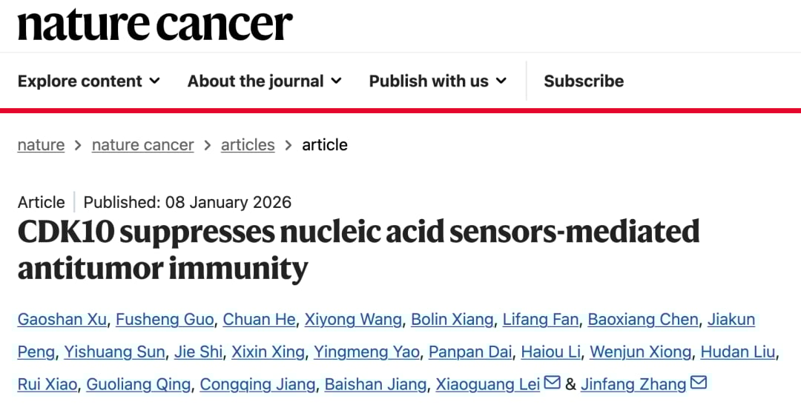The width and height of the screenshot is (801, 413).
Task: Open author Gaoshan Xu's profile
Action: pyautogui.click(x=63, y=319)
